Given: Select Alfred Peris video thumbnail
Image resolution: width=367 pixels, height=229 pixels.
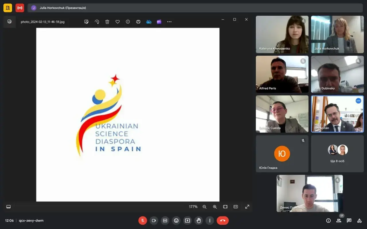Looking at the screenshot, I should pos(282,74).
